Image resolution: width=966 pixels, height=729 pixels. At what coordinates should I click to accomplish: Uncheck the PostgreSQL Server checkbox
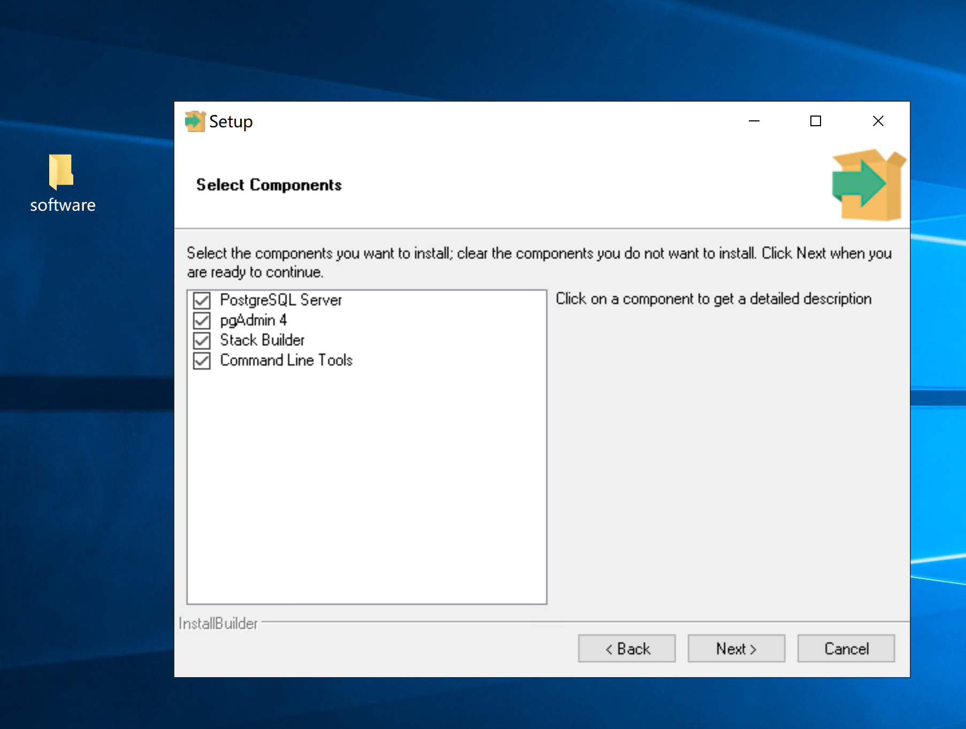[x=202, y=301]
